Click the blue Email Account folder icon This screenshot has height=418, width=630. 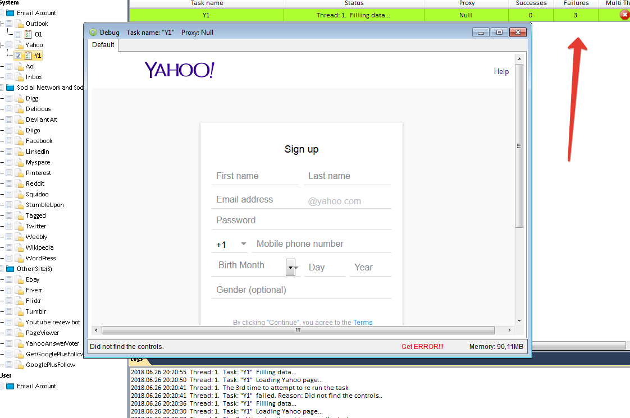10,13
